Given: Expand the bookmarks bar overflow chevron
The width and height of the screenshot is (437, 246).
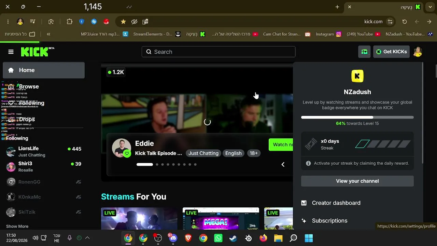Looking at the screenshot, I should click(48, 34).
